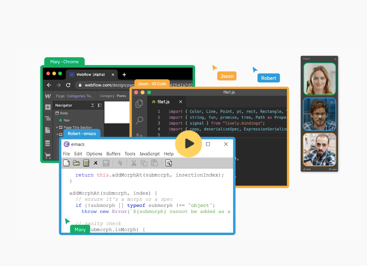
Task: Reload the Webflow page in Chrome
Action: click(x=68, y=85)
